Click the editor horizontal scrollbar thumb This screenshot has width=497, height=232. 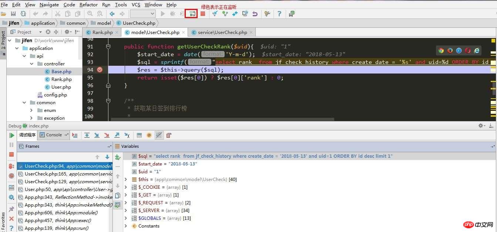coord(222,119)
